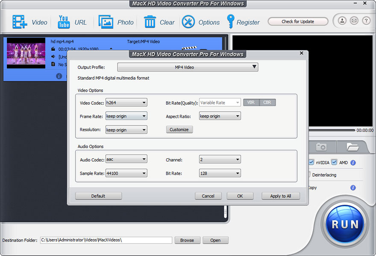Image resolution: width=376 pixels, height=256 pixels.
Task: Click the Deinterlacing option label
Action: [324, 175]
